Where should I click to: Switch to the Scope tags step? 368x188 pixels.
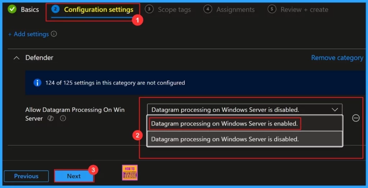coord(174,10)
